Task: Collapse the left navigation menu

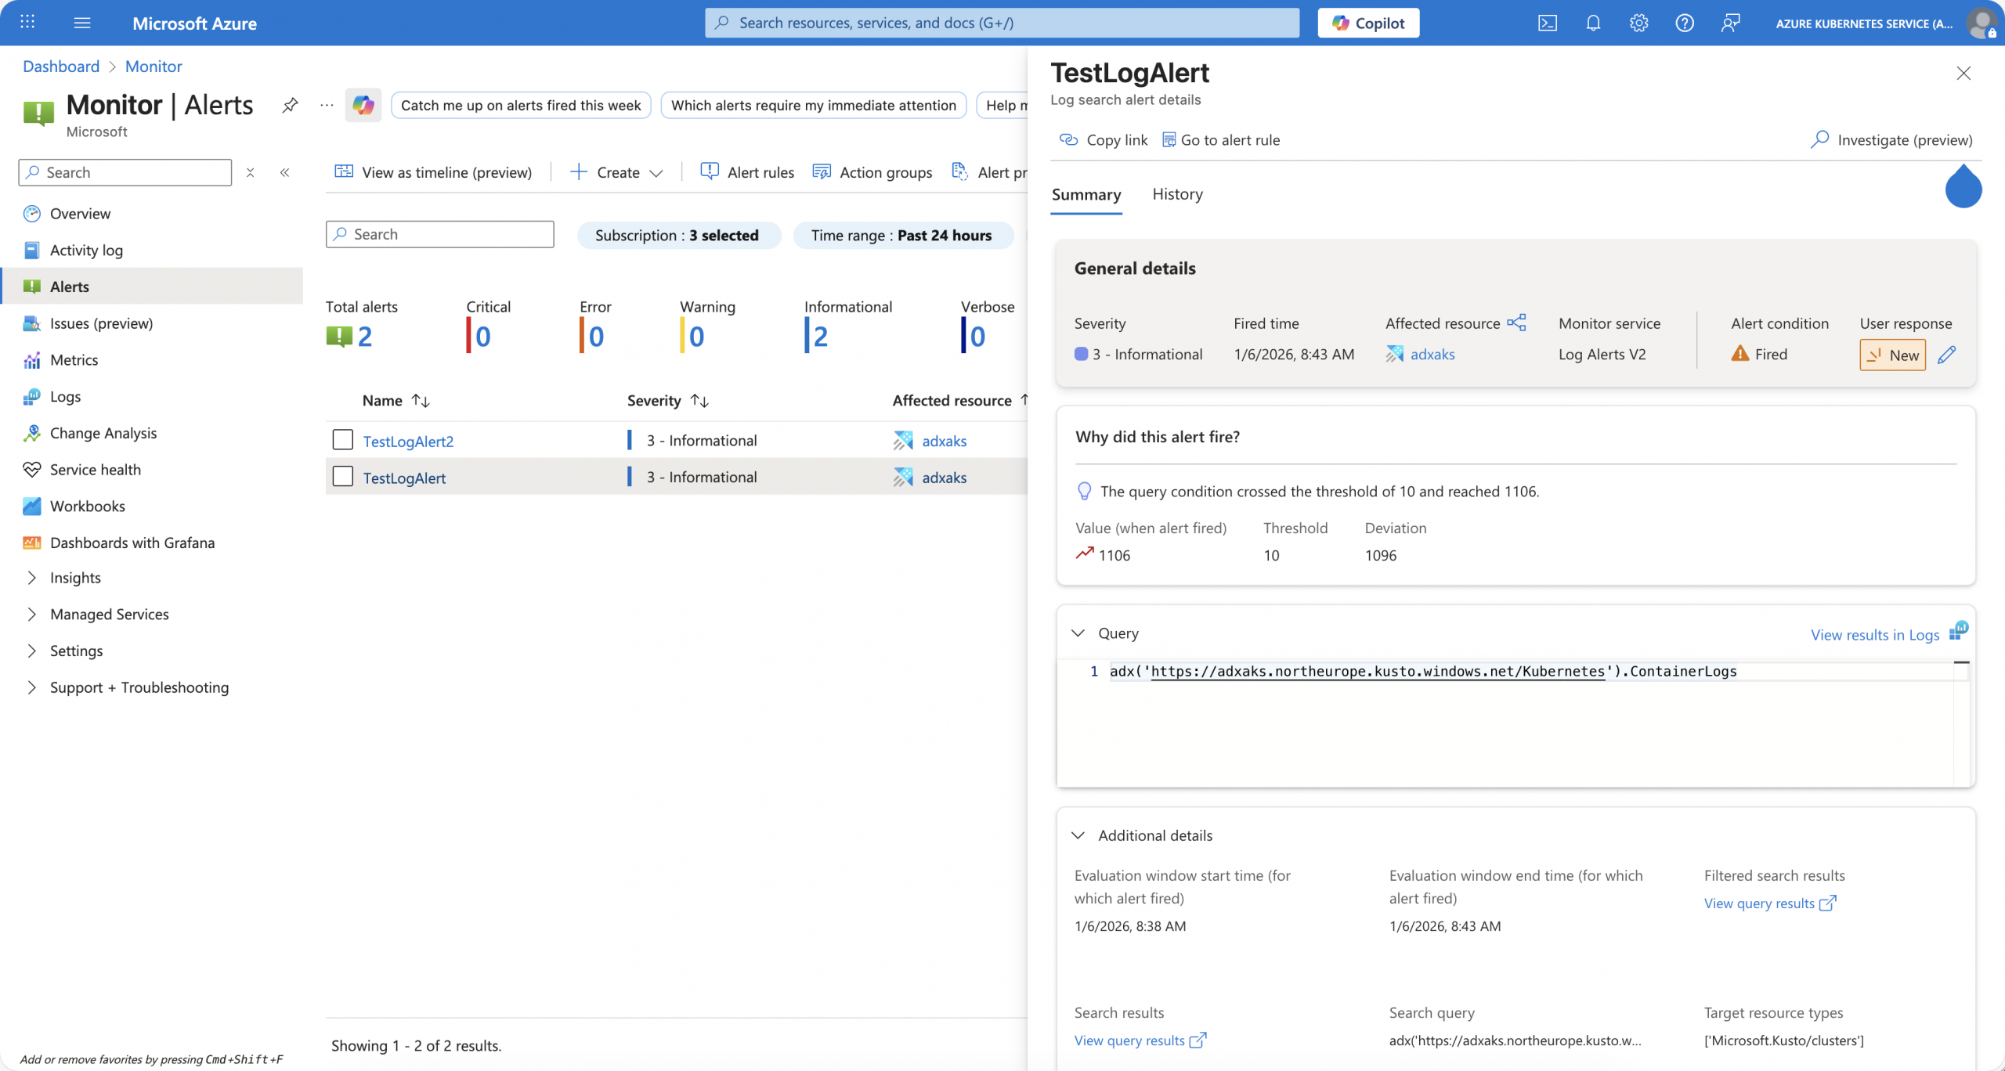Action: [x=285, y=172]
